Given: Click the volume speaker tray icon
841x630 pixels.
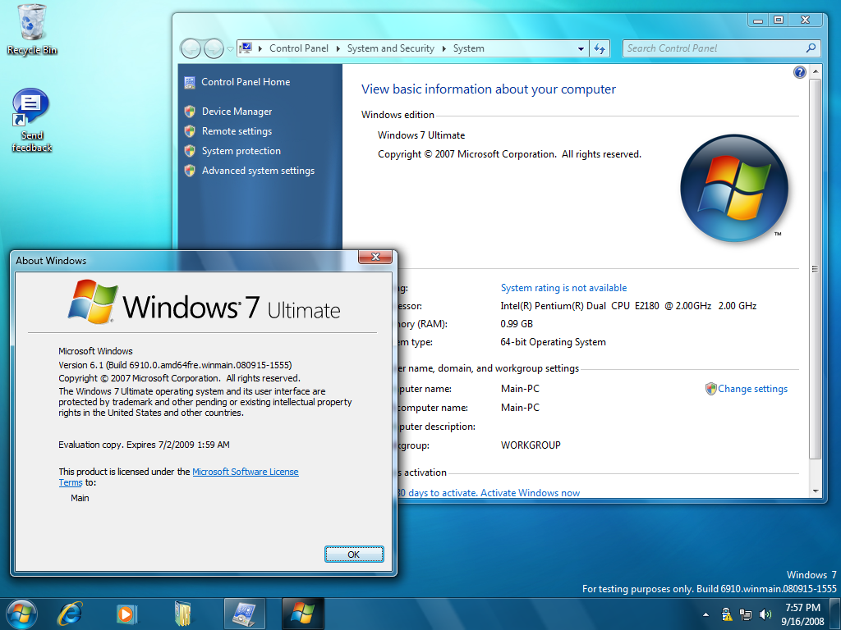Looking at the screenshot, I should click(765, 614).
